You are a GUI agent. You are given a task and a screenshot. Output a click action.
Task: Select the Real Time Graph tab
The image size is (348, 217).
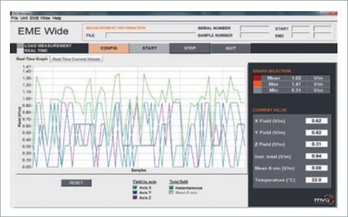[x=32, y=59]
